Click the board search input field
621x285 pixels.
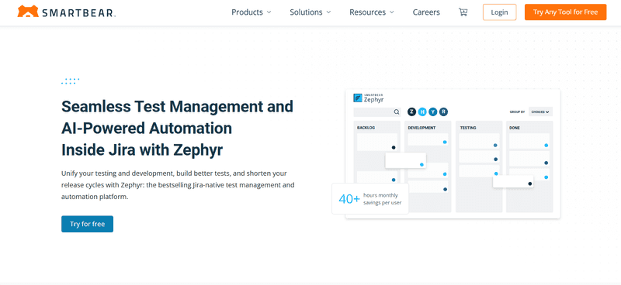(x=376, y=112)
